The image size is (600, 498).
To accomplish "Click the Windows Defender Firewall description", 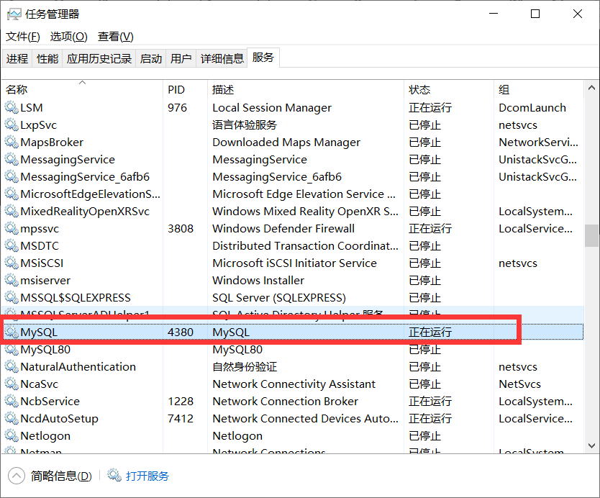I will click(283, 229).
